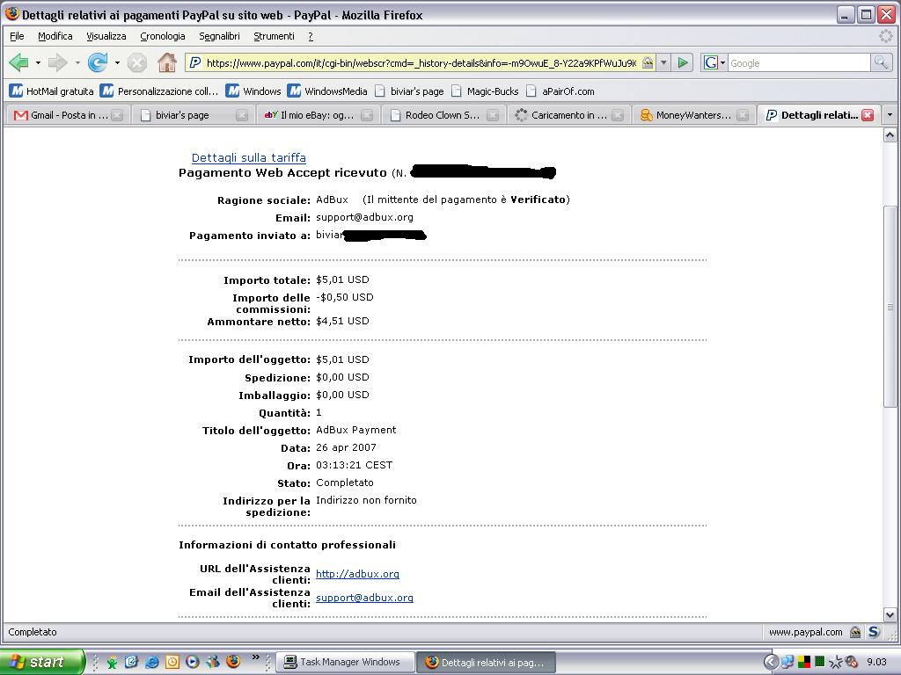Go to the Home page icon
The width and height of the screenshot is (901, 675).
167,62
